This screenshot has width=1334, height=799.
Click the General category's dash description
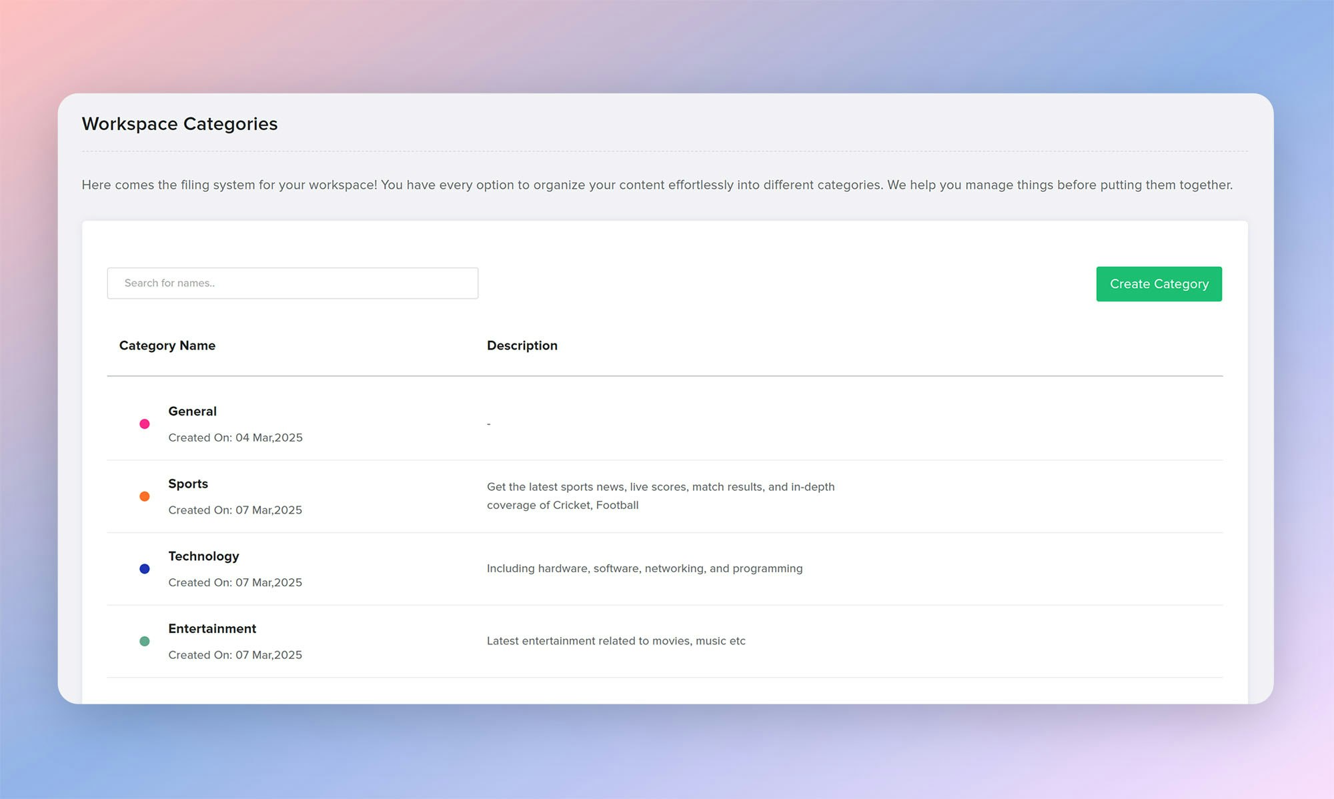pos(488,424)
